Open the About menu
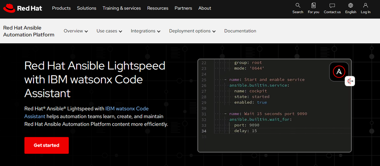Image resolution: width=380 pixels, height=166 pixels. pos(205,8)
